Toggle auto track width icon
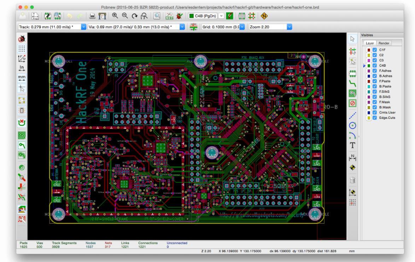Viewport: 415px width, 262px height. (193, 27)
